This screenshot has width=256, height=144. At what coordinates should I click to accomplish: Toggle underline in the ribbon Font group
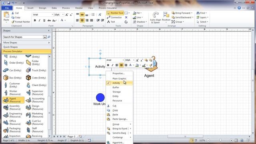[44, 20]
